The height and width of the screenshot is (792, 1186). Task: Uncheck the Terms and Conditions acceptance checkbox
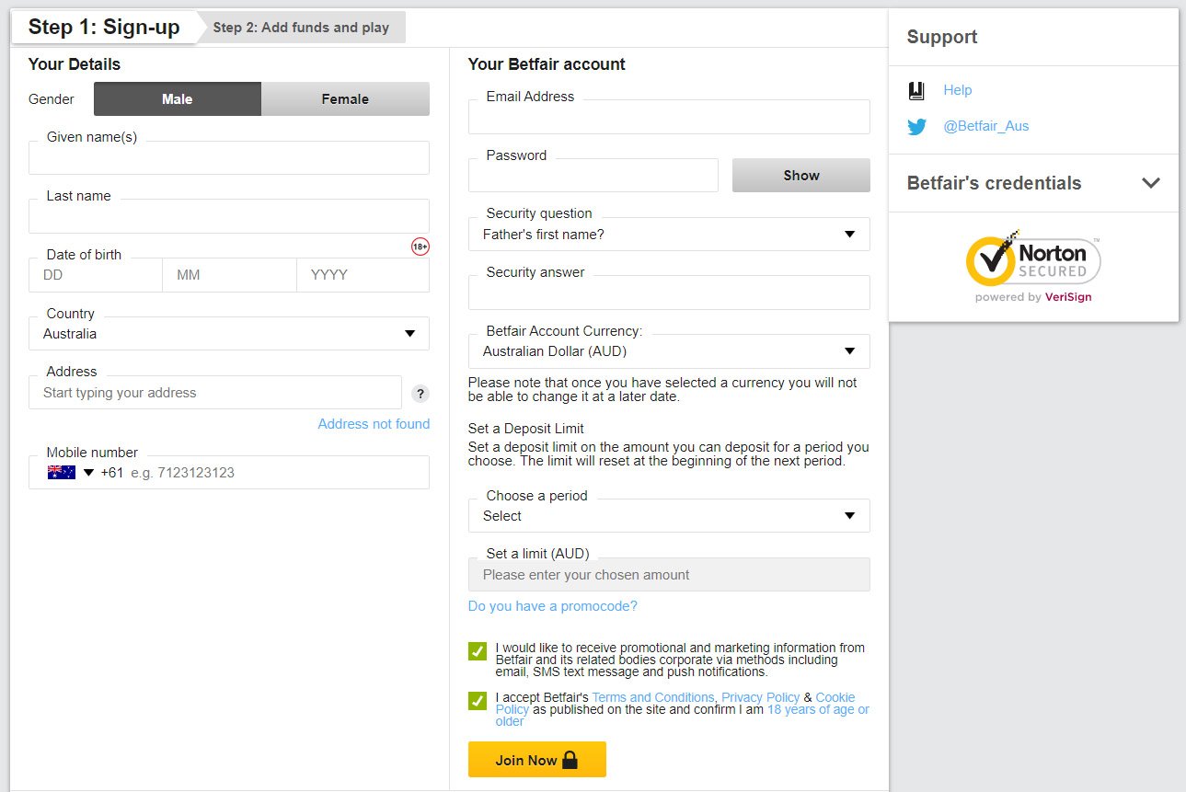coord(477,701)
